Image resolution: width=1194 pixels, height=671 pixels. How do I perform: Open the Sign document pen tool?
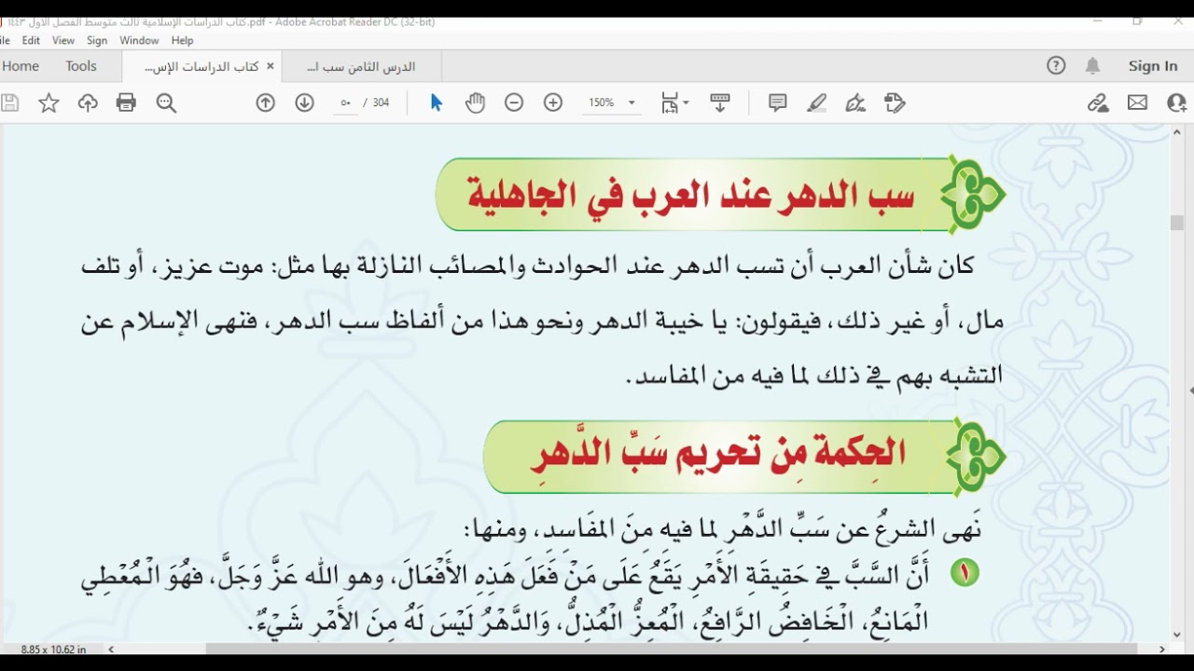[855, 103]
